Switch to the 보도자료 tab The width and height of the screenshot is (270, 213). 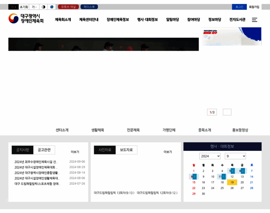pyautogui.click(x=126, y=150)
